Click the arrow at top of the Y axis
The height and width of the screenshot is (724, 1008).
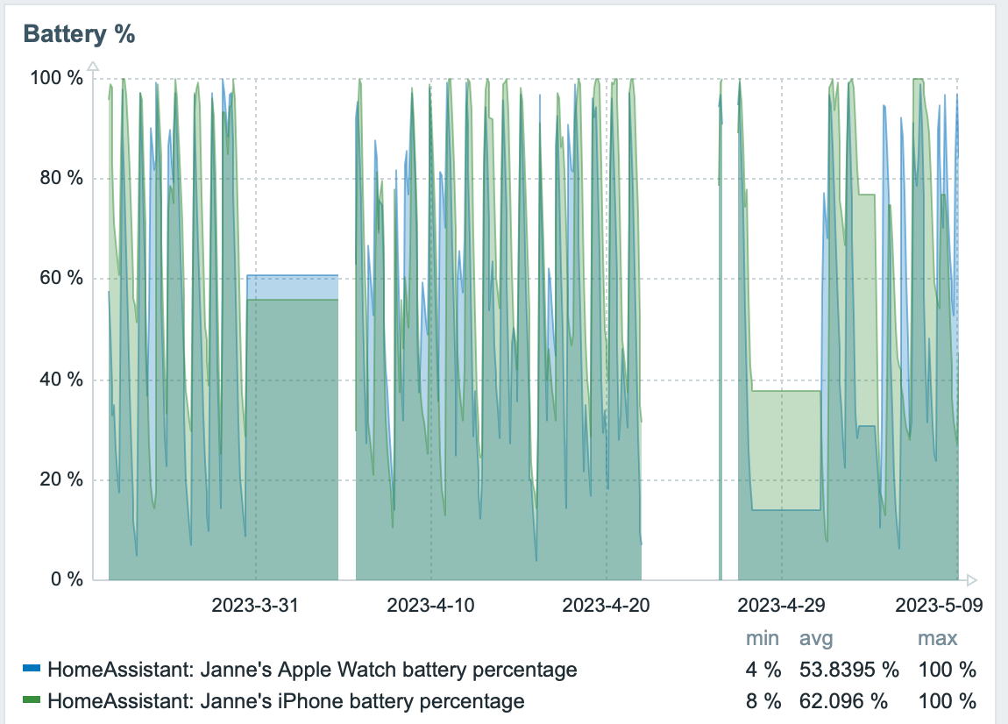click(94, 65)
